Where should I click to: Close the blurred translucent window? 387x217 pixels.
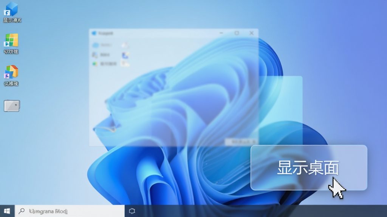(x=251, y=33)
